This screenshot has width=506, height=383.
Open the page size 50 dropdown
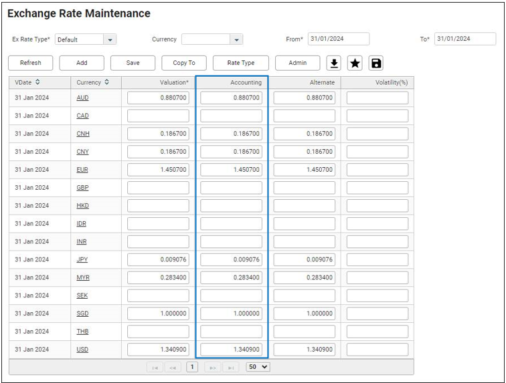point(258,367)
